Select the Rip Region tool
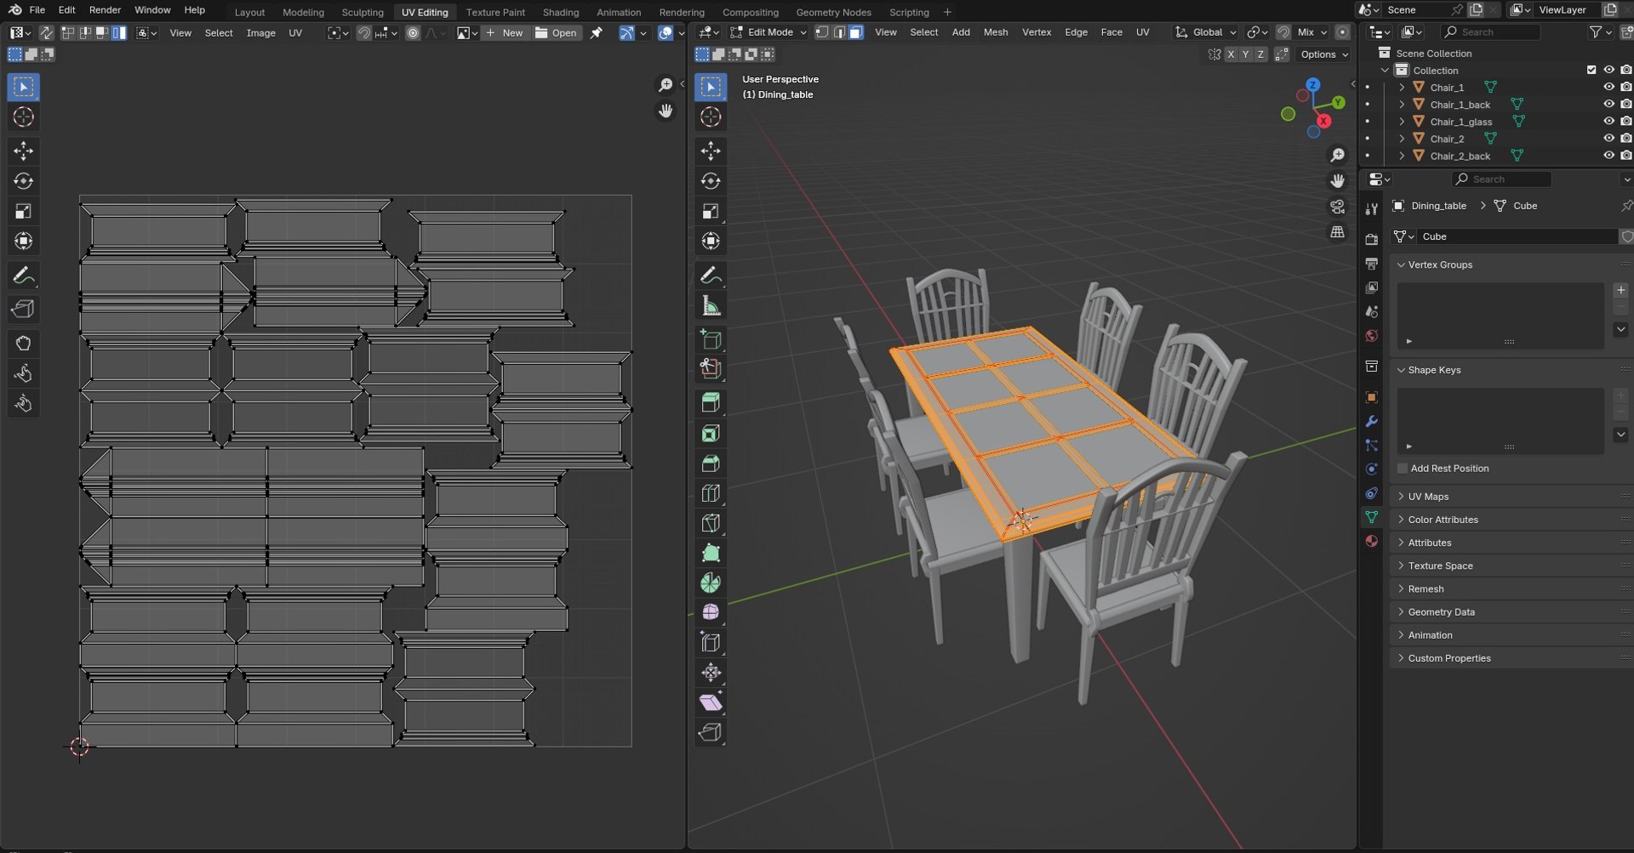 (711, 732)
